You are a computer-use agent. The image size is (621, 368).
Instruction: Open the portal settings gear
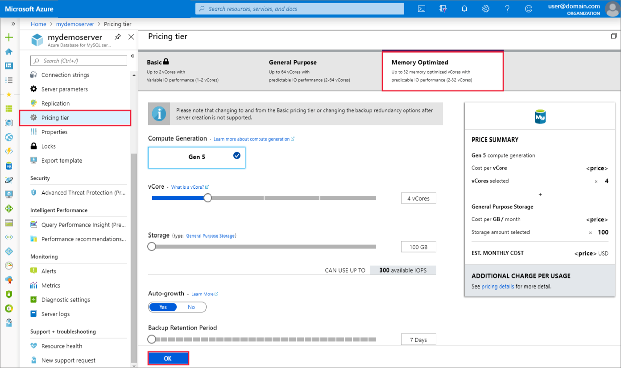pos(486,9)
